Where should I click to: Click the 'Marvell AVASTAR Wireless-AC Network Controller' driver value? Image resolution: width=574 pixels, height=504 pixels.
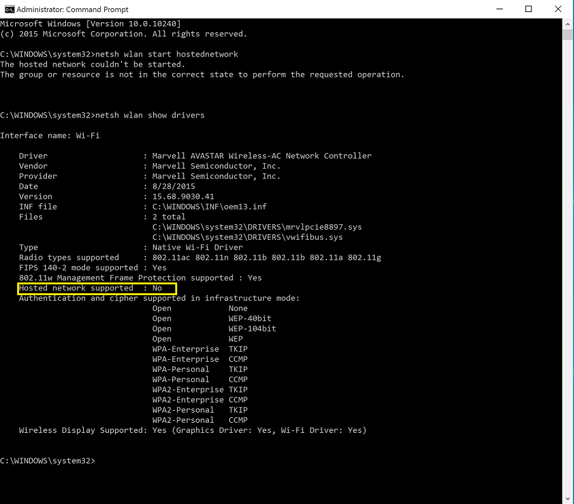262,156
